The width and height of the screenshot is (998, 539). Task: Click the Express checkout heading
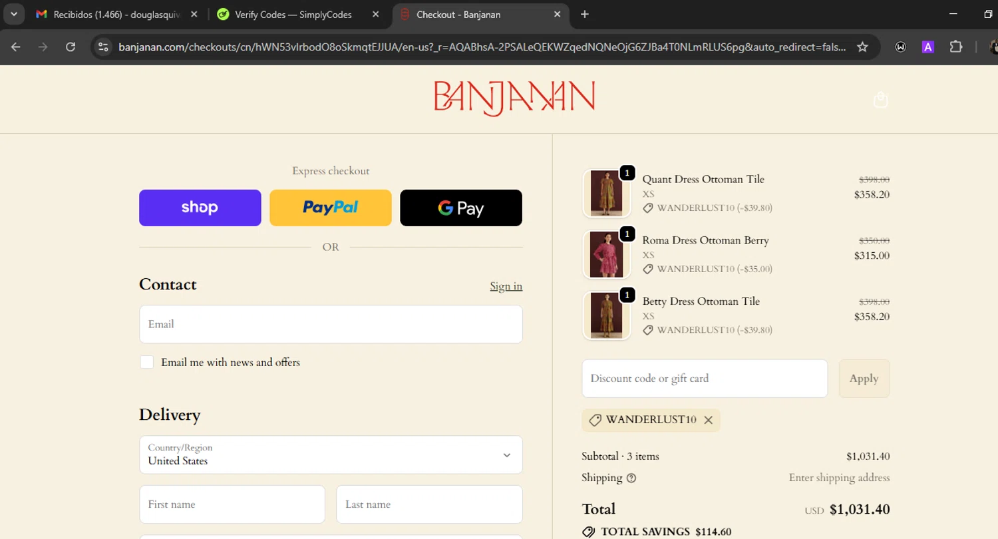(x=331, y=171)
